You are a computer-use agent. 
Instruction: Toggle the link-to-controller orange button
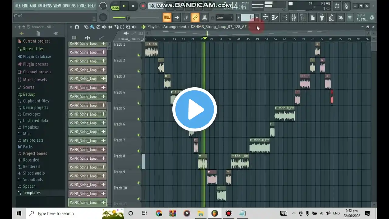click(x=195, y=18)
